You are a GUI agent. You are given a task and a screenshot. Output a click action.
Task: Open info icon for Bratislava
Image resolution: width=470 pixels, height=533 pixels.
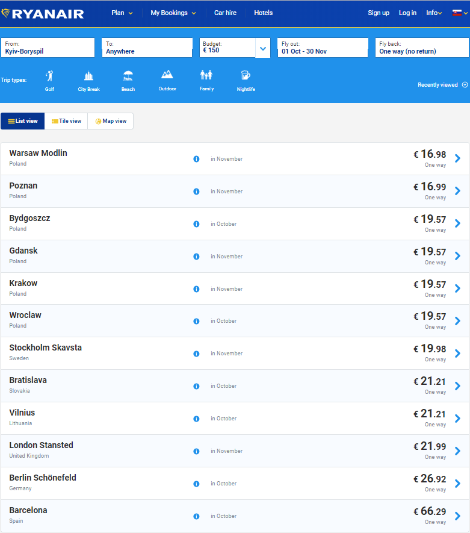(x=196, y=386)
